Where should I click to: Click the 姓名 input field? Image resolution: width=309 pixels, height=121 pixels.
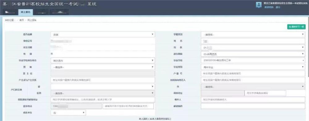point(253,41)
